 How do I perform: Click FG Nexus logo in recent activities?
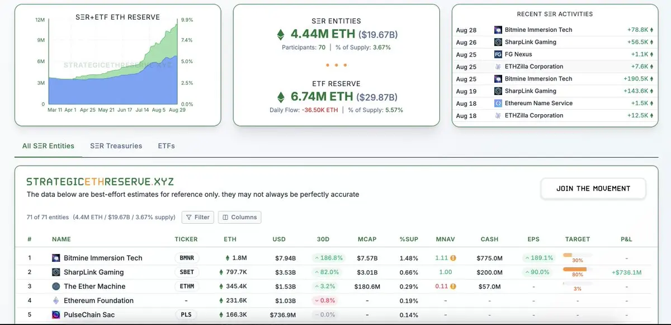tap(498, 54)
